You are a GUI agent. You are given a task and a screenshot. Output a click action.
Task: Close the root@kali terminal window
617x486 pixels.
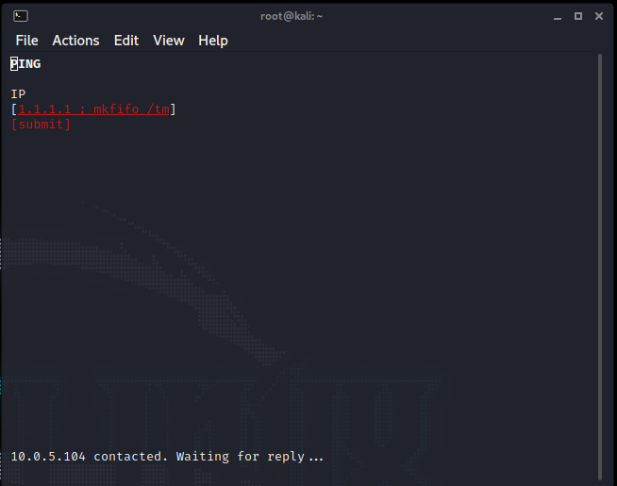tap(599, 15)
